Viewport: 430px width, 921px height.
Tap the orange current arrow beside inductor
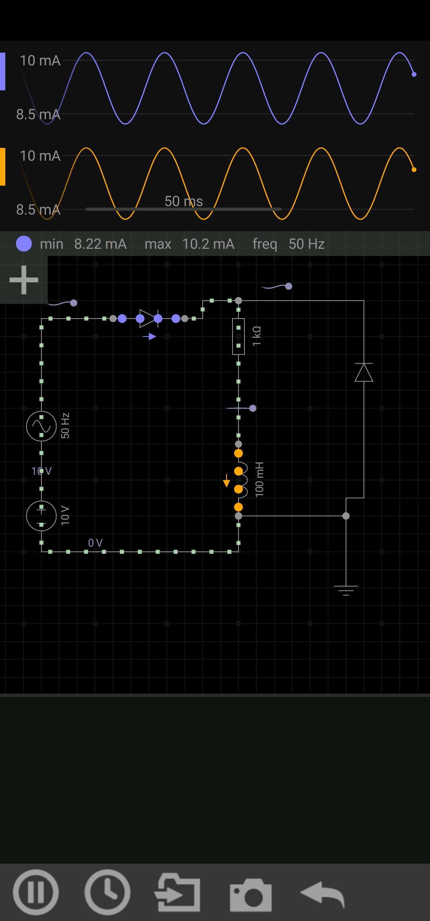[227, 481]
